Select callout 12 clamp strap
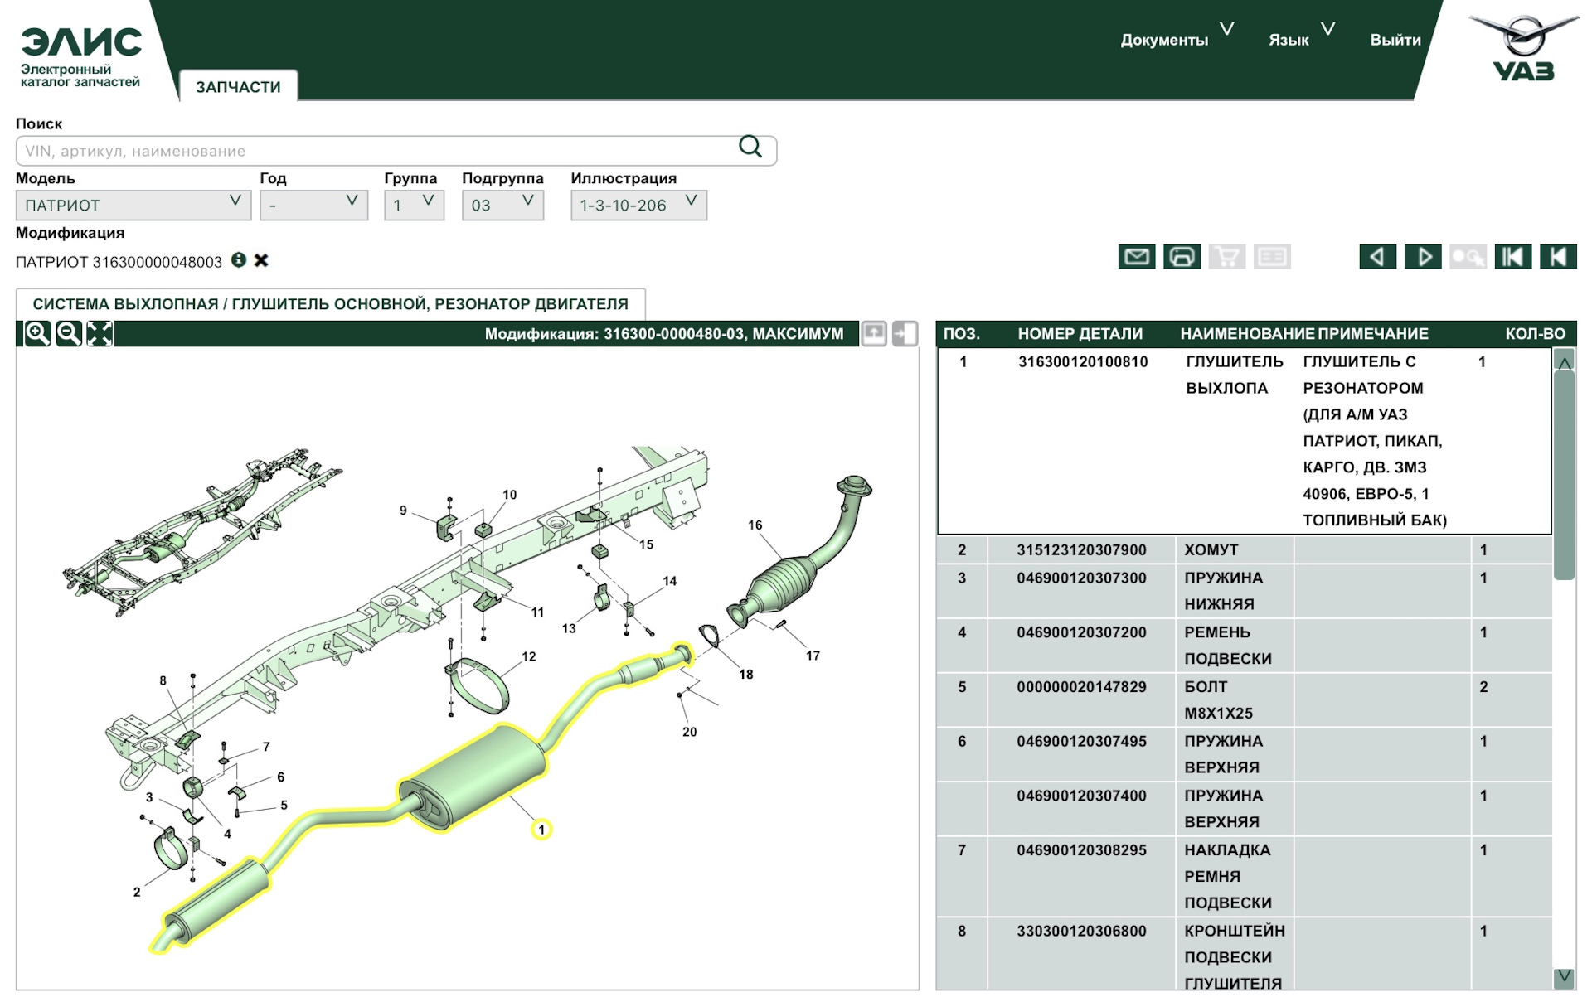The width and height of the screenshot is (1592, 997). point(529,656)
